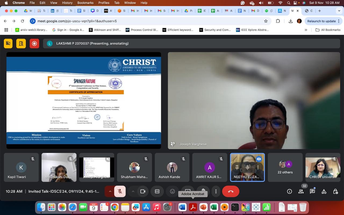The image size is (344, 215).
Task: Unmute the microphone
Action: click(x=120, y=191)
